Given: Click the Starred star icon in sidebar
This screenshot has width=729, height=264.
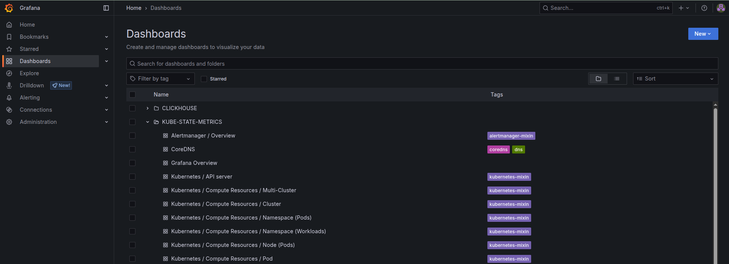Looking at the screenshot, I should pos(9,49).
